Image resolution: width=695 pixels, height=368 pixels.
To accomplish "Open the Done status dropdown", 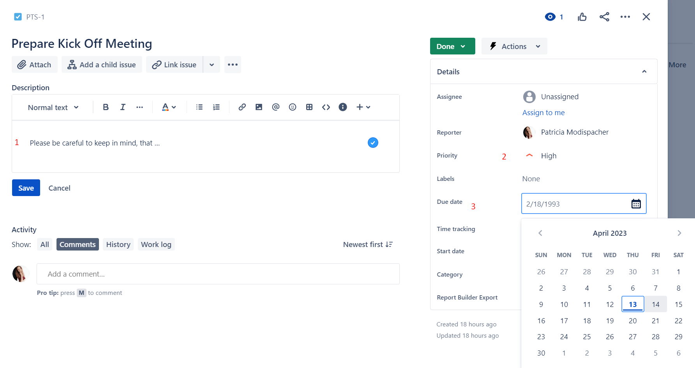I will click(452, 46).
